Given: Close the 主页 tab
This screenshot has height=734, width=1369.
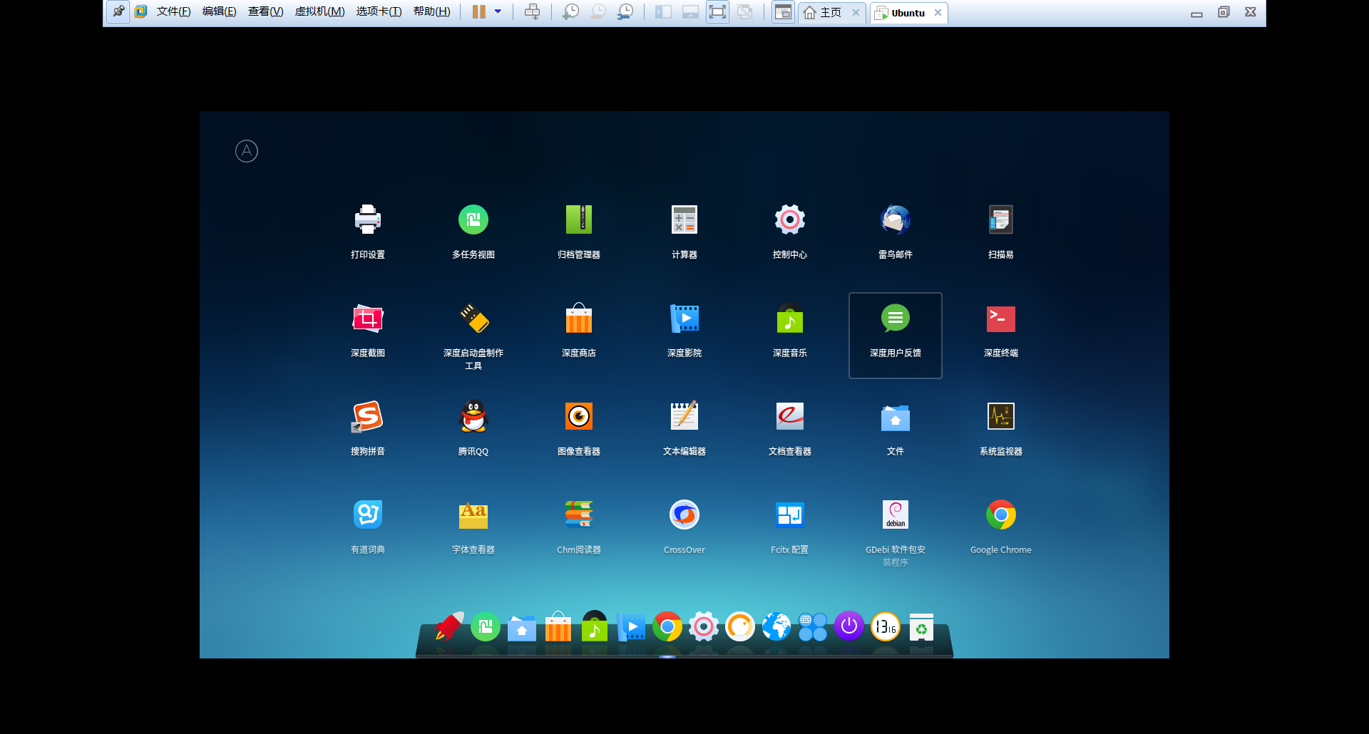Looking at the screenshot, I should (x=856, y=12).
